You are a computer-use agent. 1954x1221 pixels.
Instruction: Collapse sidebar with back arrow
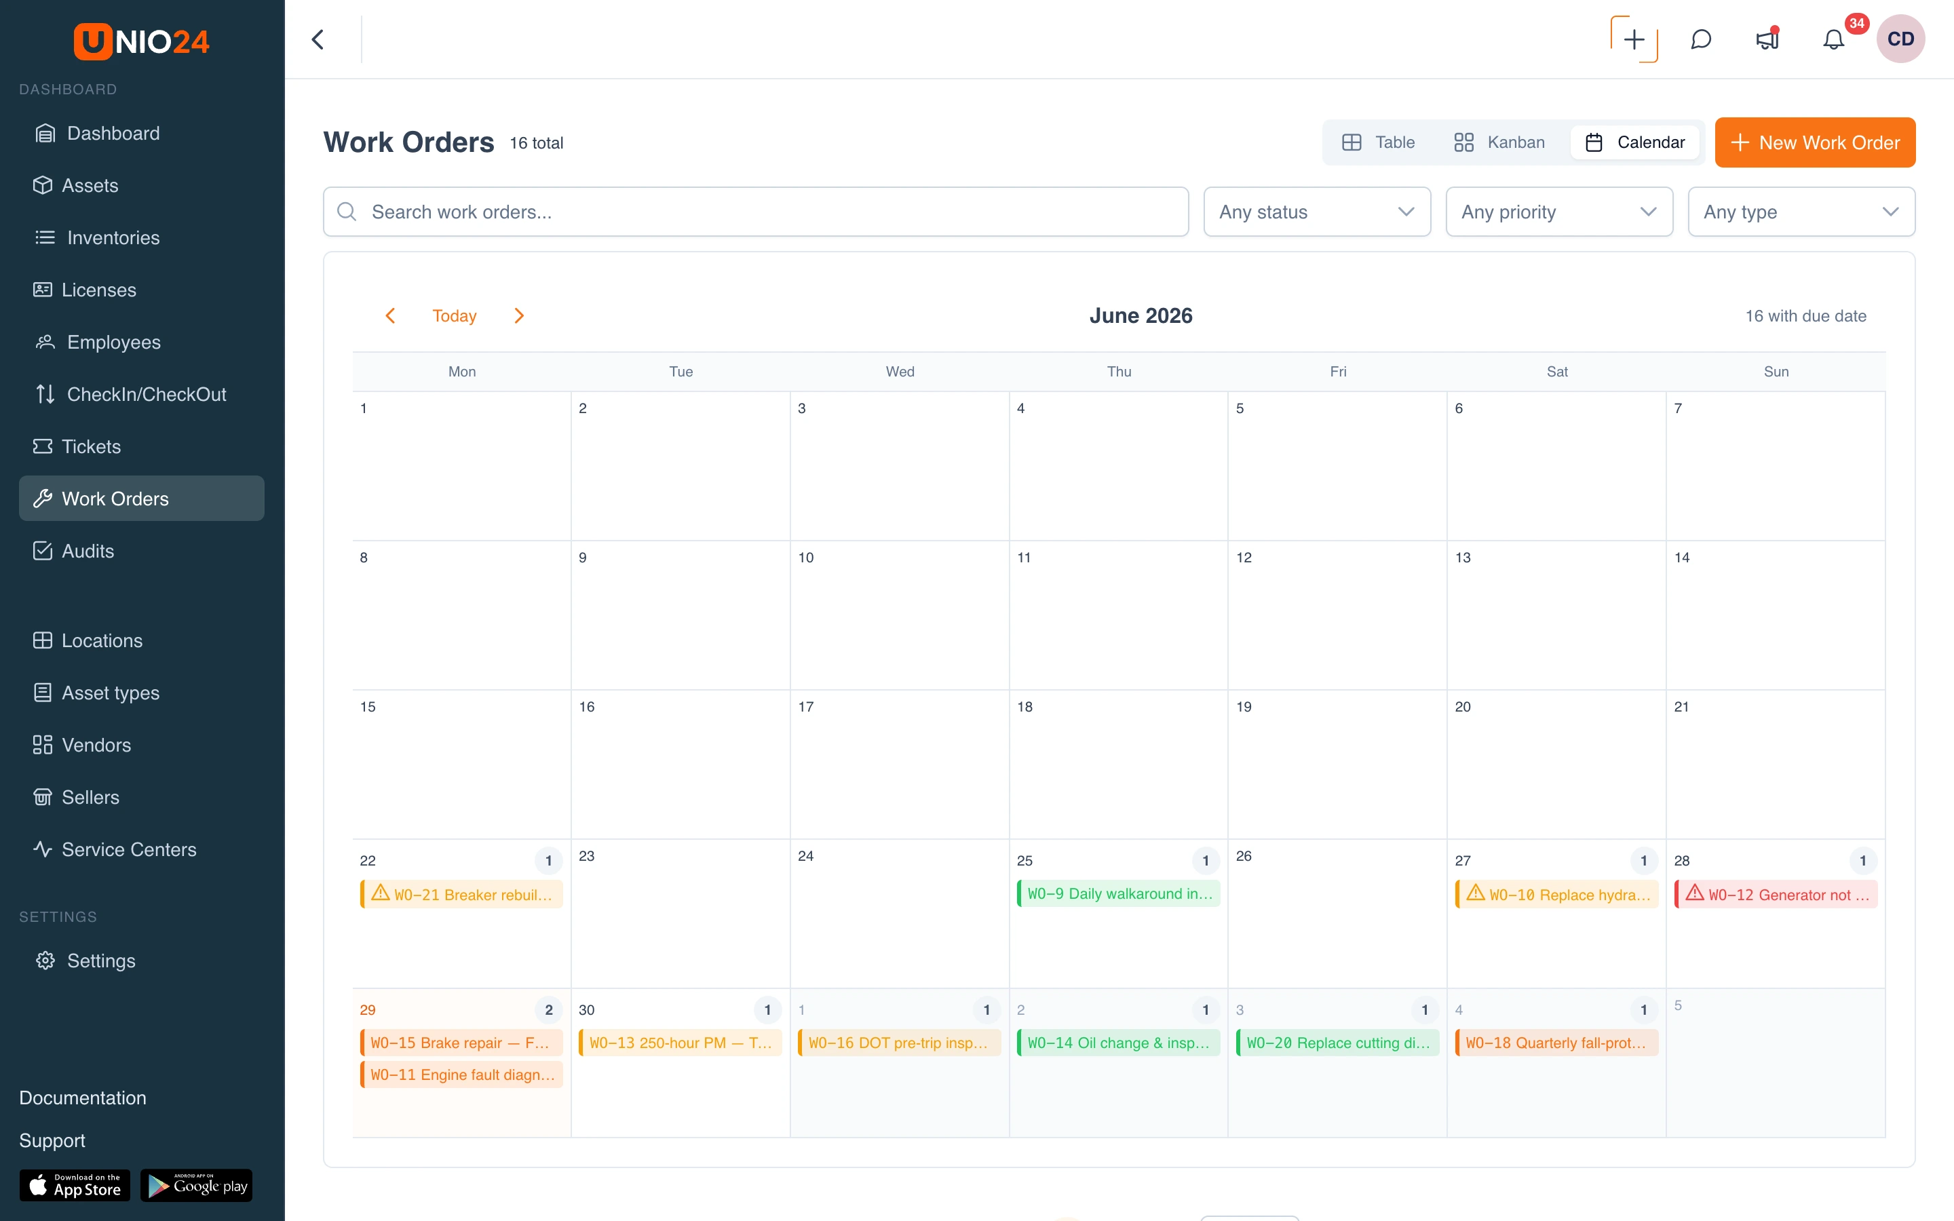click(x=318, y=39)
